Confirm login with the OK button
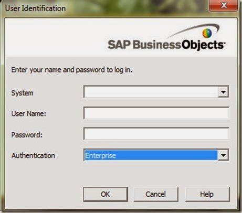The width and height of the screenshot is (242, 213). 106,194
